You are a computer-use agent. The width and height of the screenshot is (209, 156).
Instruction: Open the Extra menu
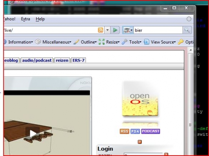pos(26,19)
